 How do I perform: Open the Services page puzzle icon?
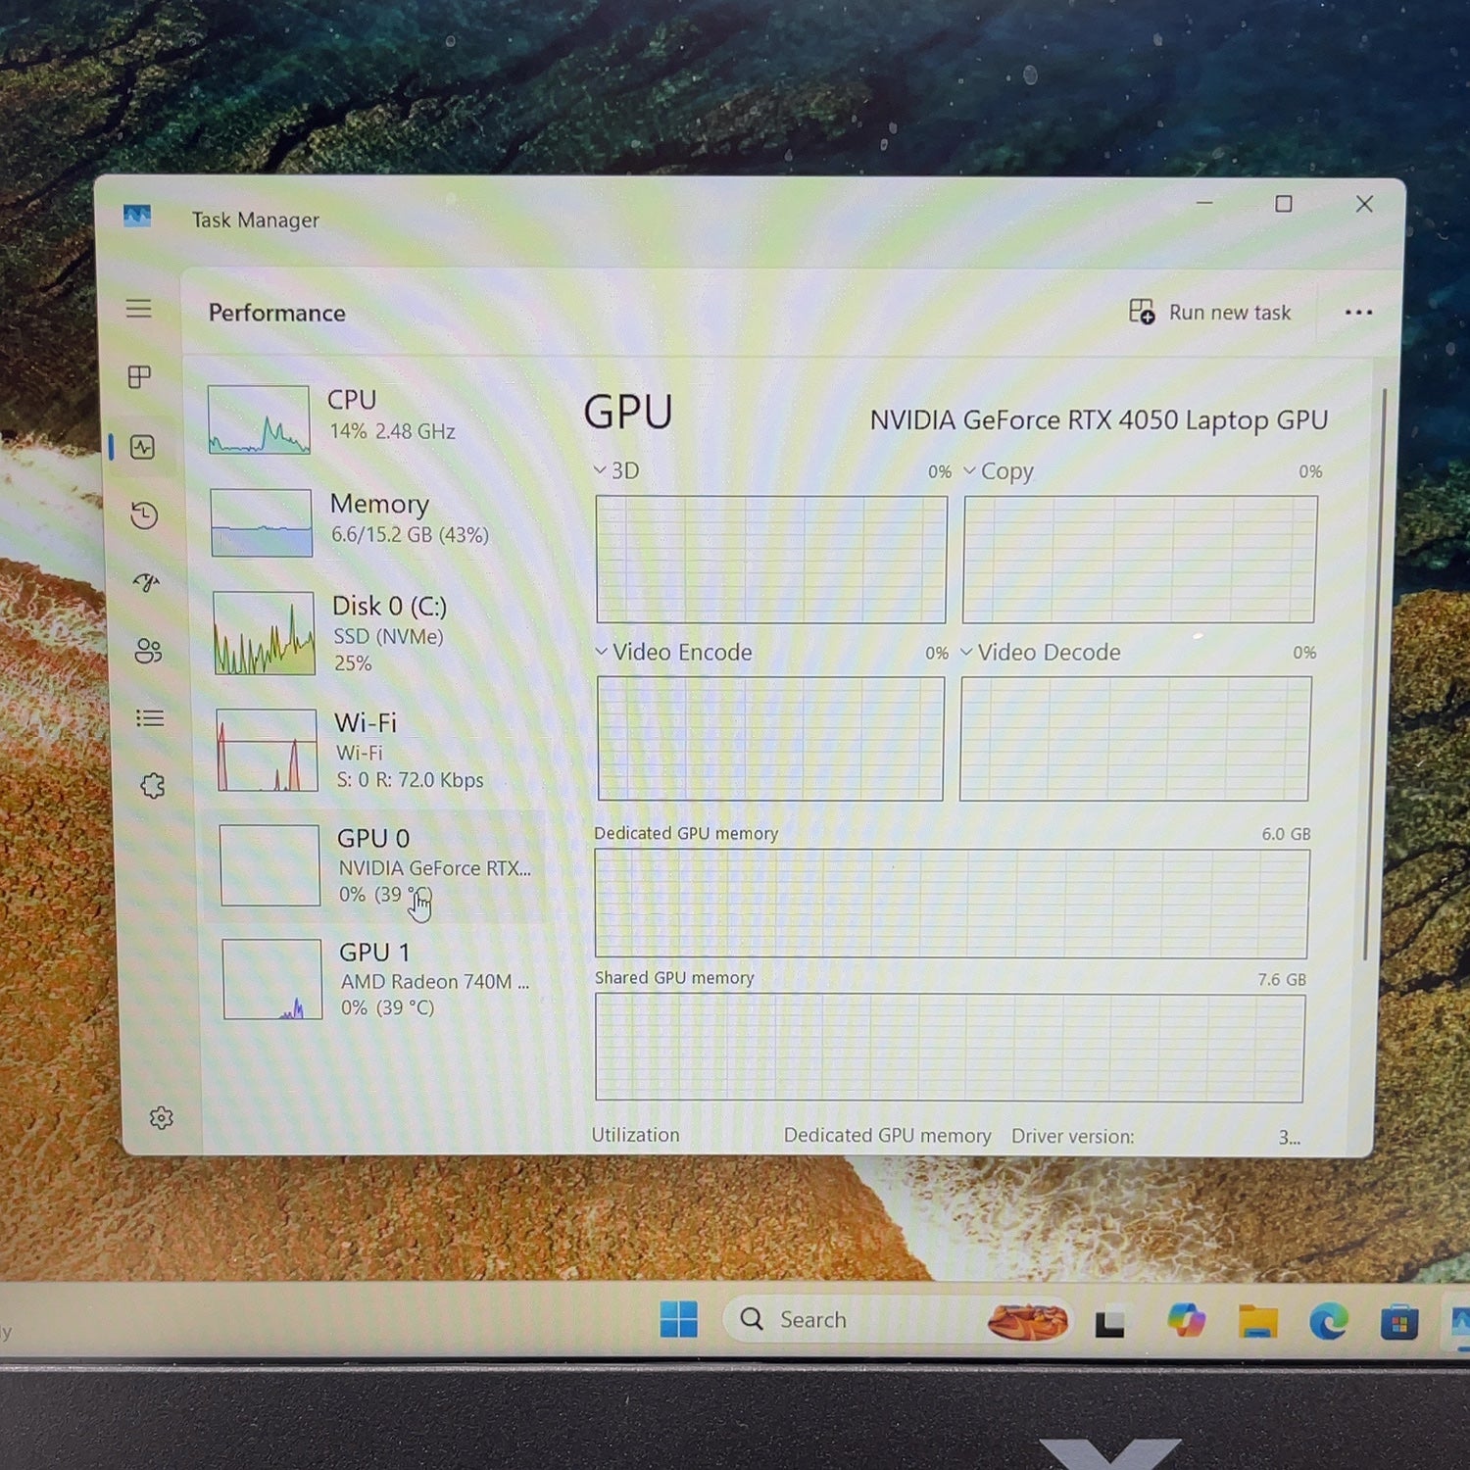pos(152,785)
